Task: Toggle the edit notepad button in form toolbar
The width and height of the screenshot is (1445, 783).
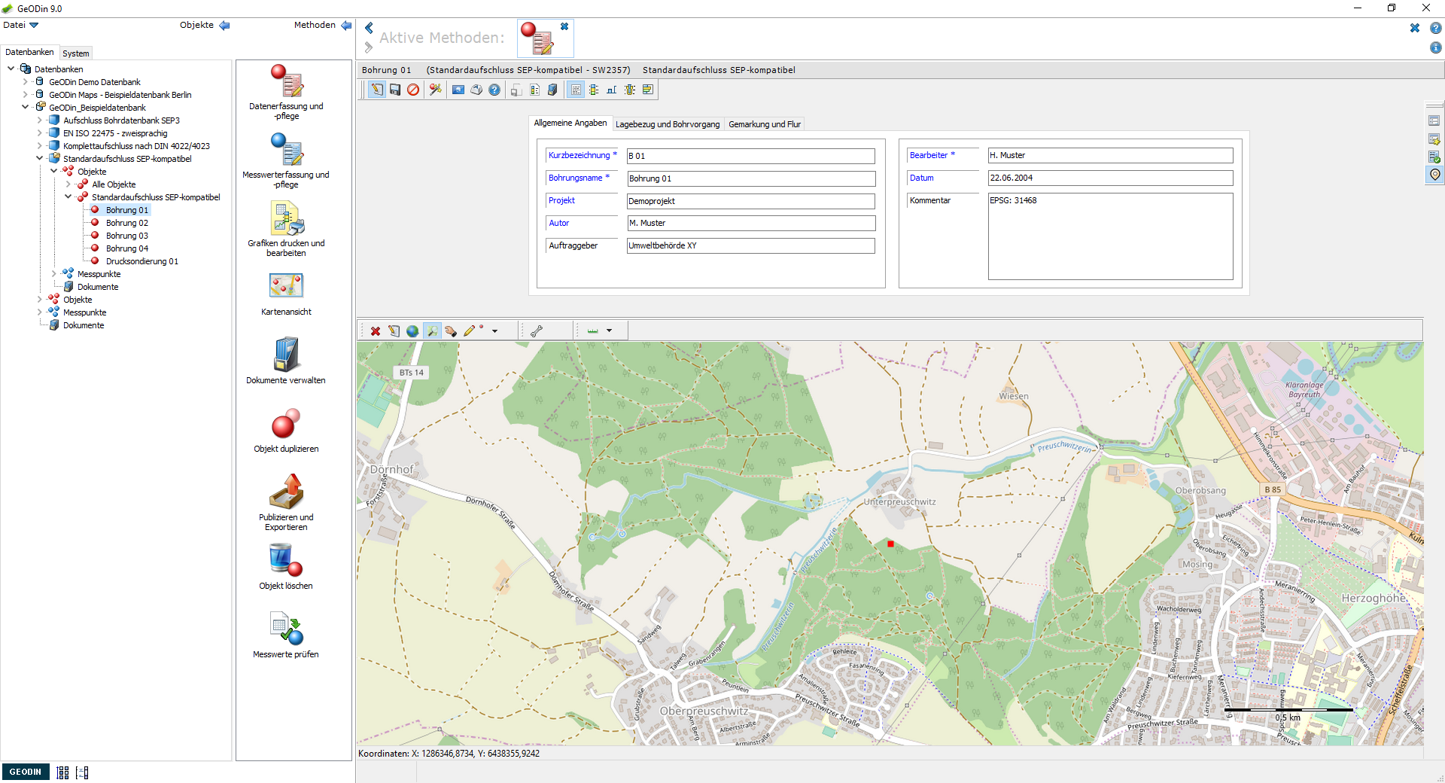Action: [x=377, y=90]
